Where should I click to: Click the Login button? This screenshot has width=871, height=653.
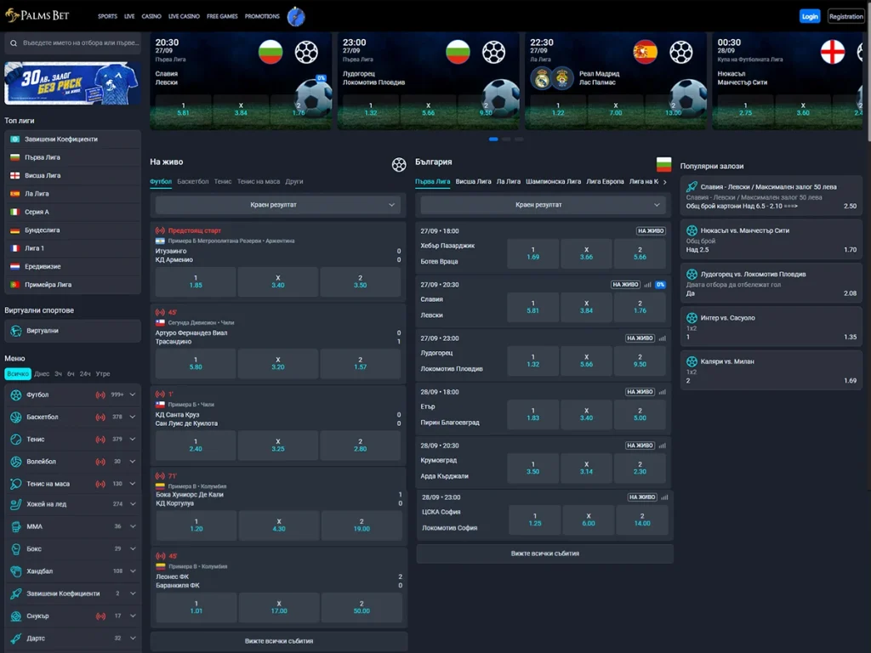coord(810,16)
